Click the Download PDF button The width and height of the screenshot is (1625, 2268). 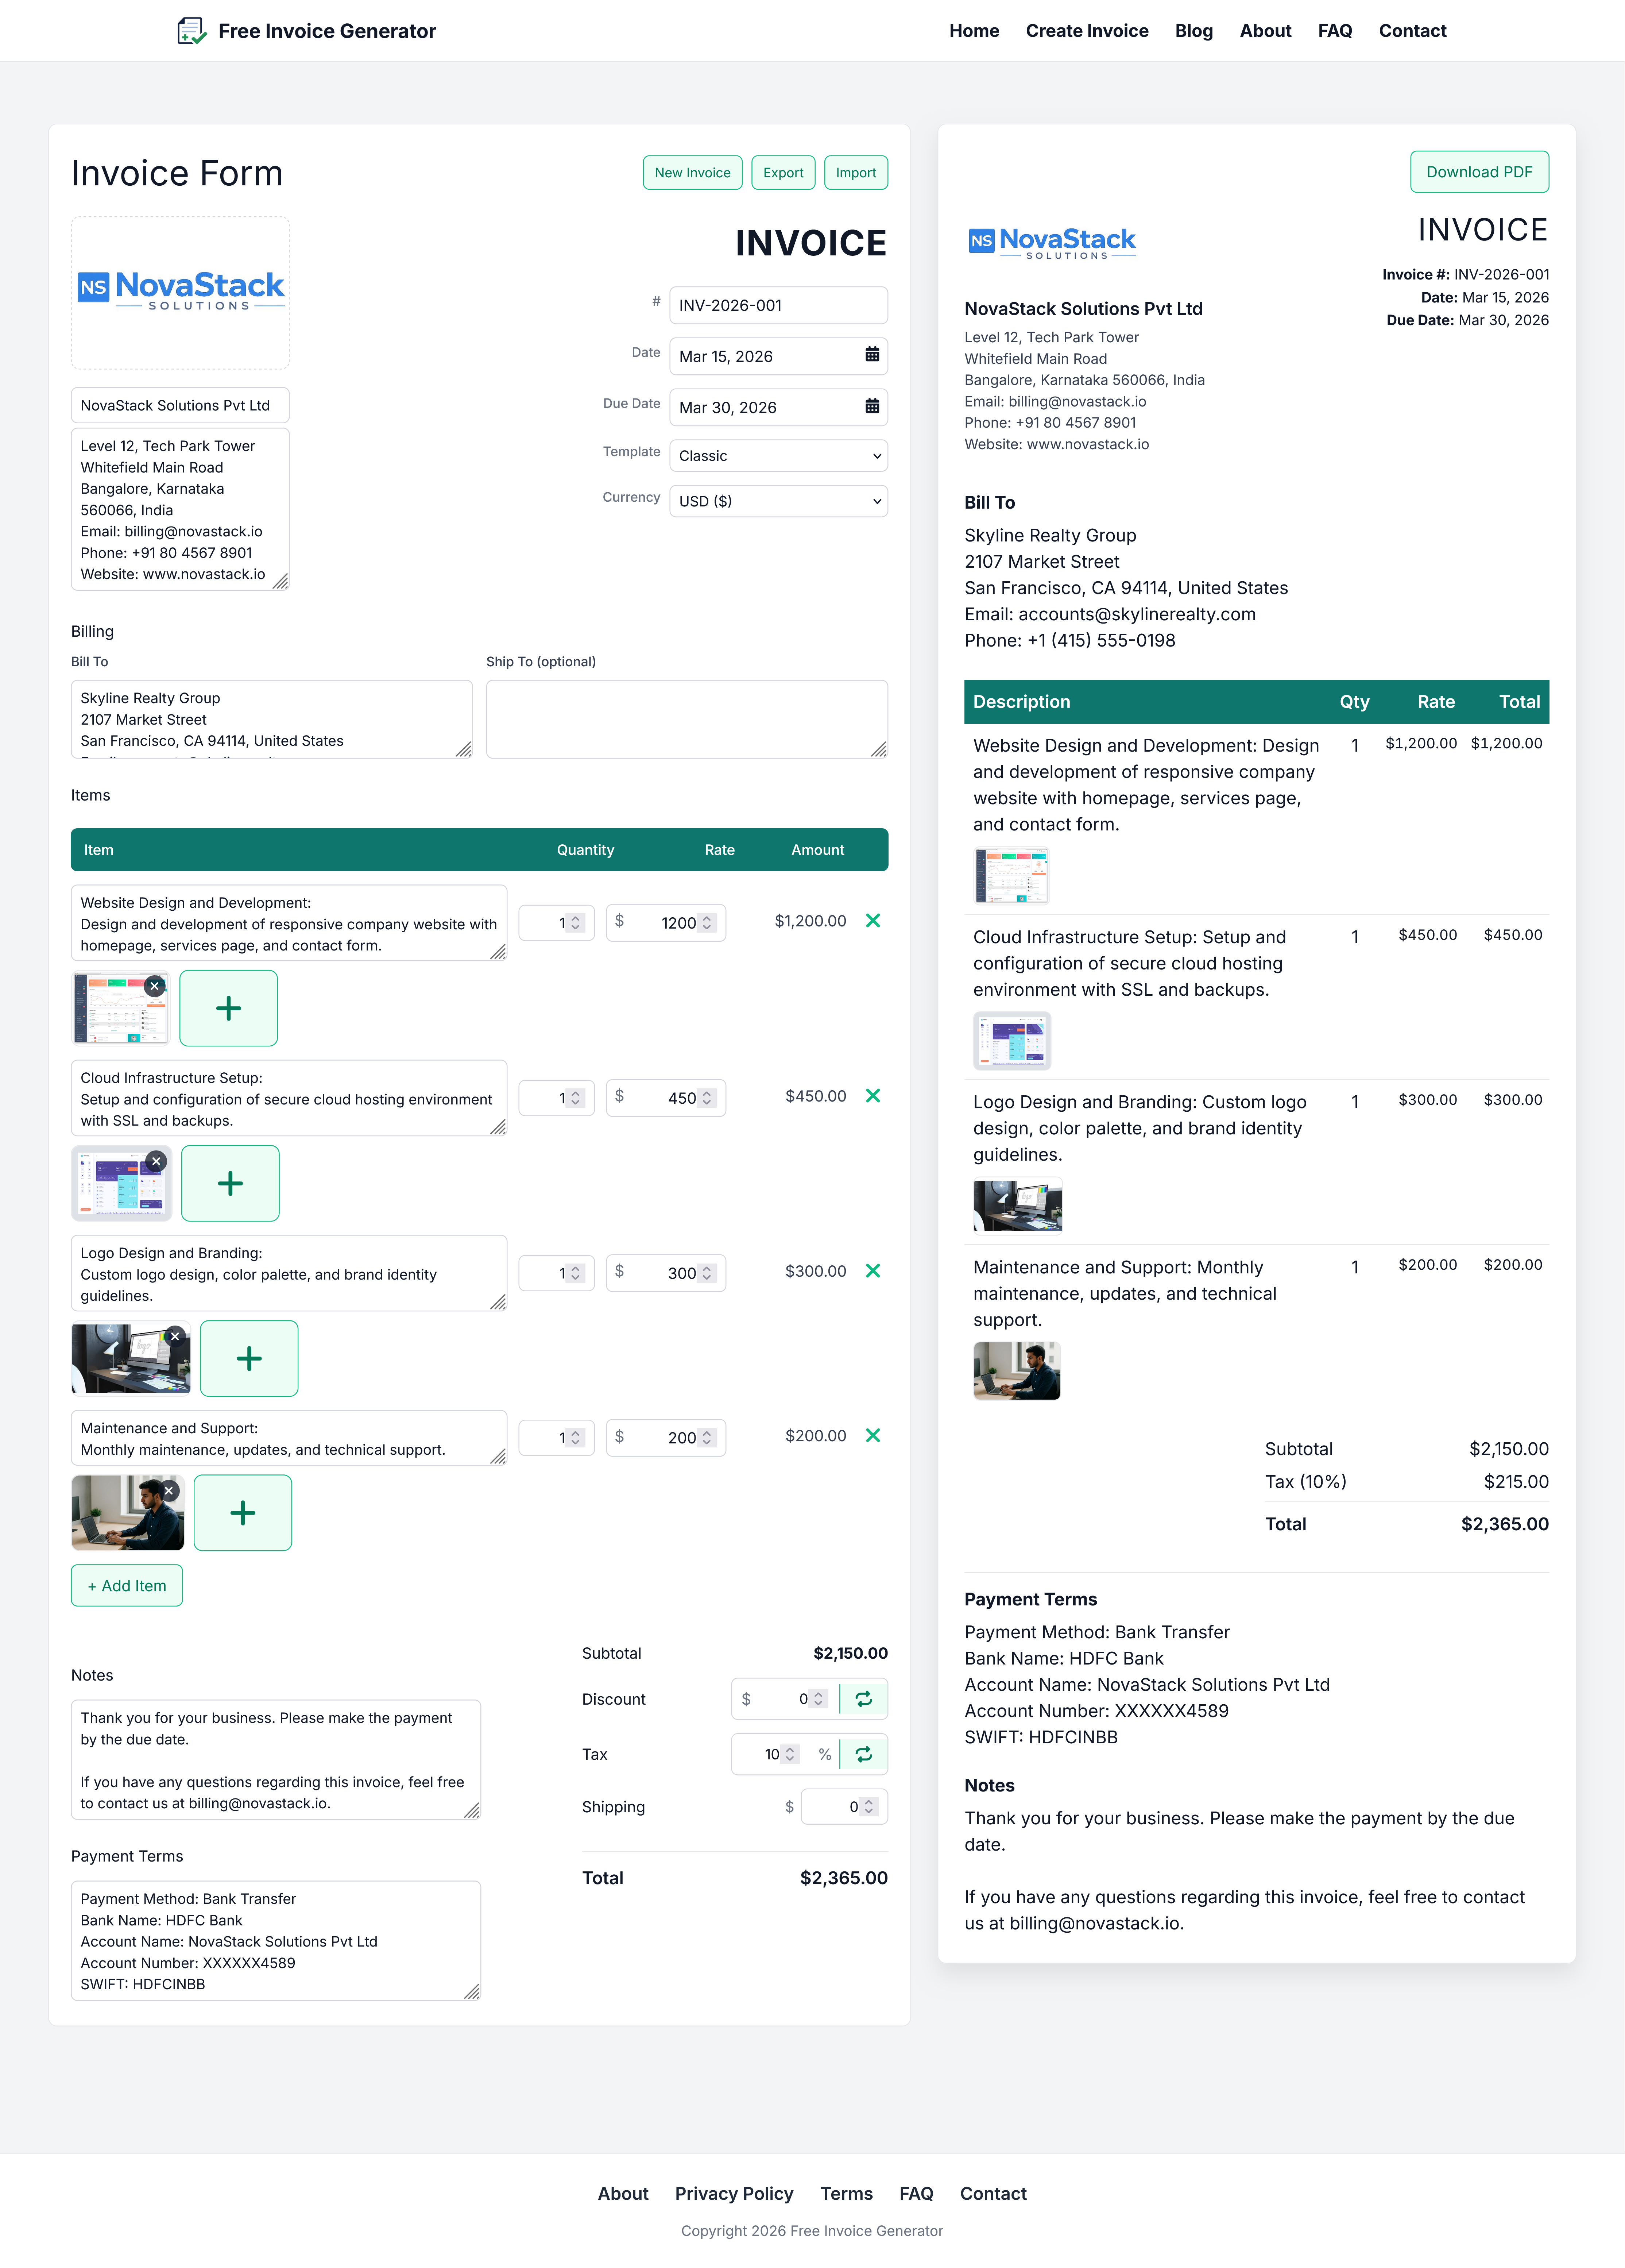[x=1479, y=171]
